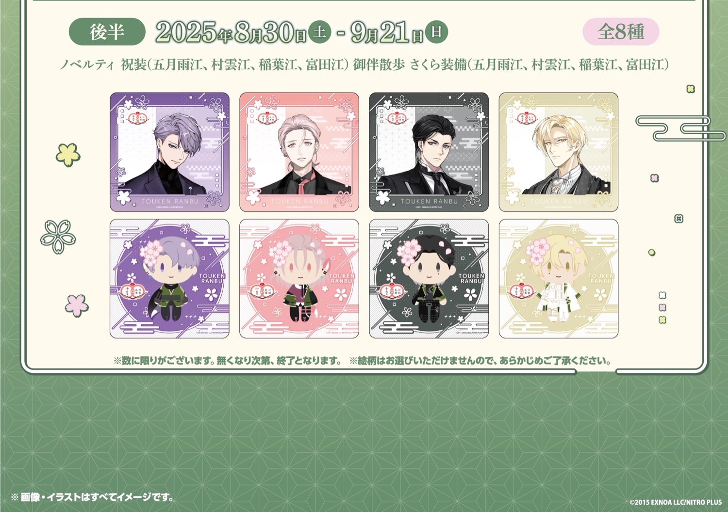This screenshot has width=728, height=512.
Task: Click the EXNOA LLC/NITRO PLUS copyright text
Action: 676,502
